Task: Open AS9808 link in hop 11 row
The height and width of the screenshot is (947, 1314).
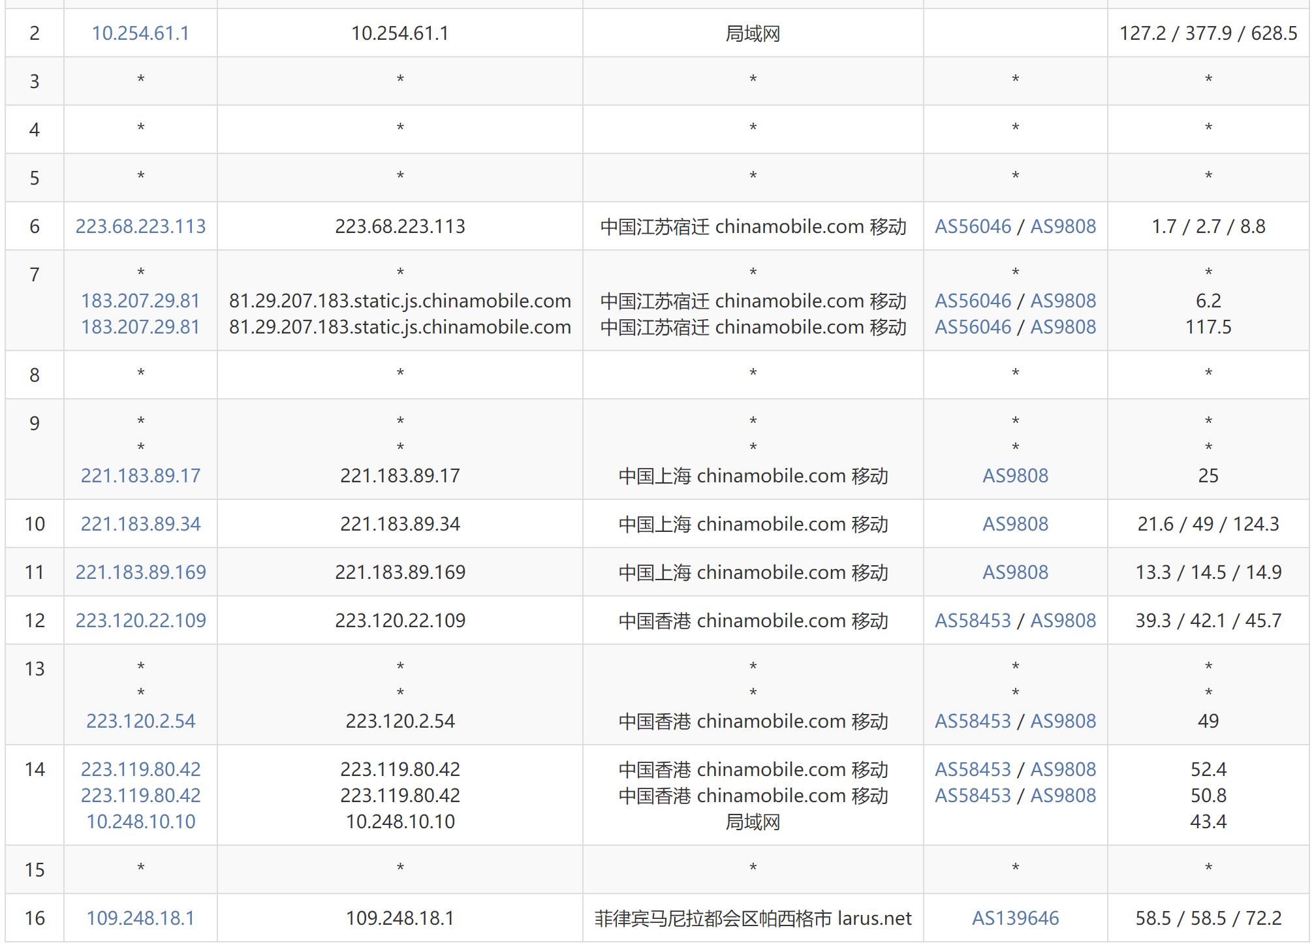Action: pos(1015,572)
